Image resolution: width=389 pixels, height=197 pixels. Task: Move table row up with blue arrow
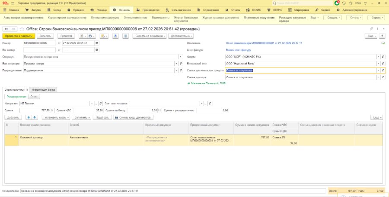point(29,117)
